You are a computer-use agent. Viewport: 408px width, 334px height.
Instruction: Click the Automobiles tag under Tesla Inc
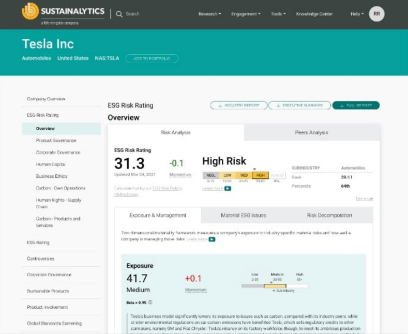(36, 58)
